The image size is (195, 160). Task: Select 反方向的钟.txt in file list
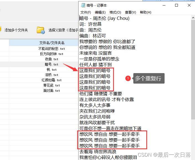pyautogui.click(x=52, y=54)
